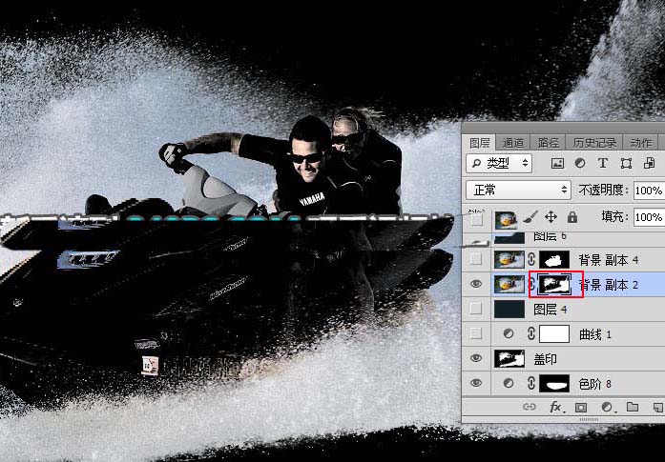The height and width of the screenshot is (462, 665).
Task: Select the 盖印 layer thumbnail
Action: [509, 359]
